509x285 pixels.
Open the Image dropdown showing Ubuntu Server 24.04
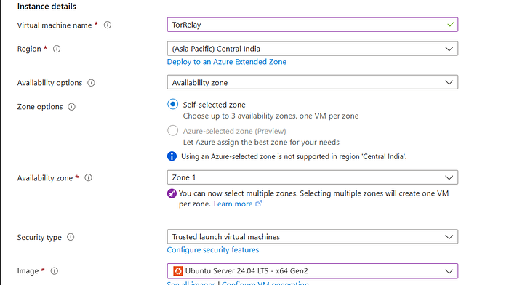[313, 271]
